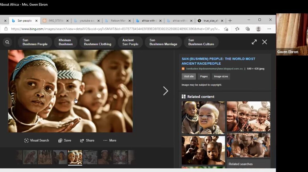Open the browser profile avatar

click(x=258, y=29)
